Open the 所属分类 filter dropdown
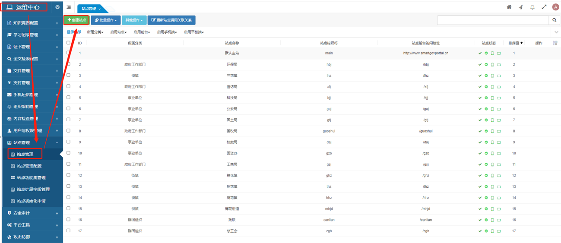 [95, 32]
